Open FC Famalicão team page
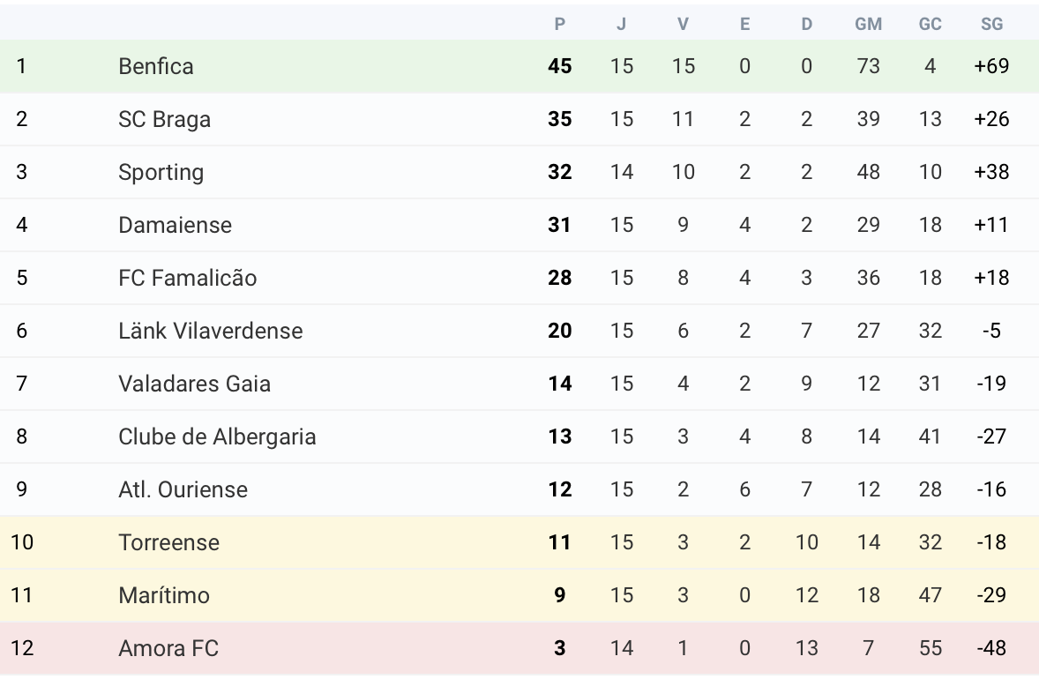The image size is (1039, 679). coord(187,278)
